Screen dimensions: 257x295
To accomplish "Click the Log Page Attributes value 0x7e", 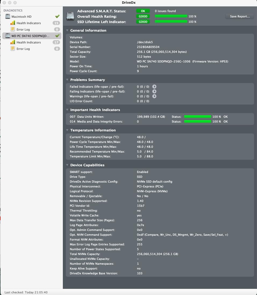I will point(140,225).
